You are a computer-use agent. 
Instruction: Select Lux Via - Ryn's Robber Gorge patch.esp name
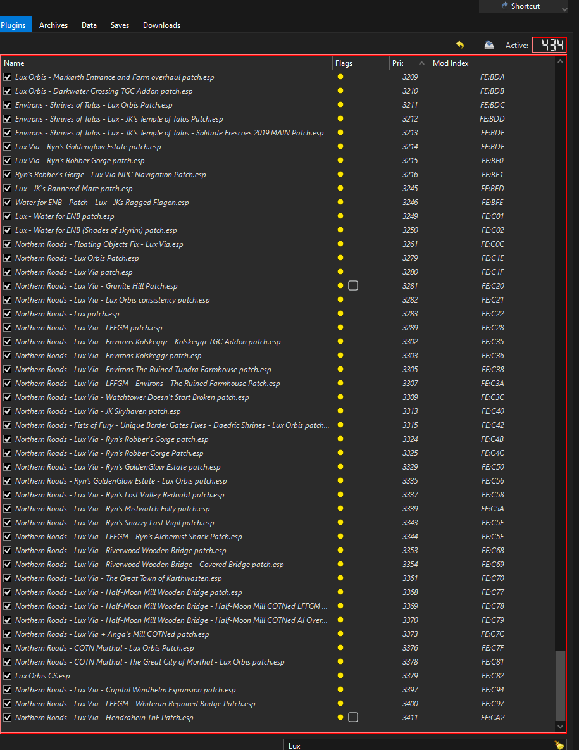[x=79, y=161]
